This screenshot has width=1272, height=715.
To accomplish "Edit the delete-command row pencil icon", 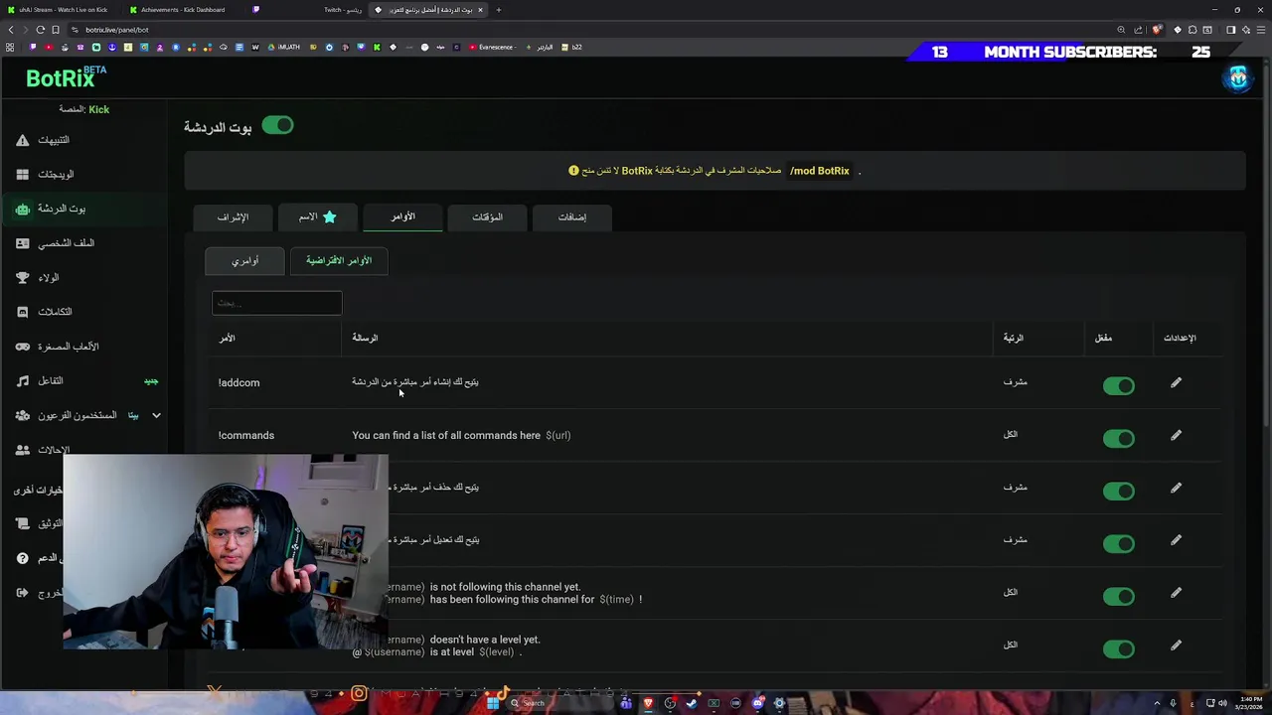I will 1176,488.
